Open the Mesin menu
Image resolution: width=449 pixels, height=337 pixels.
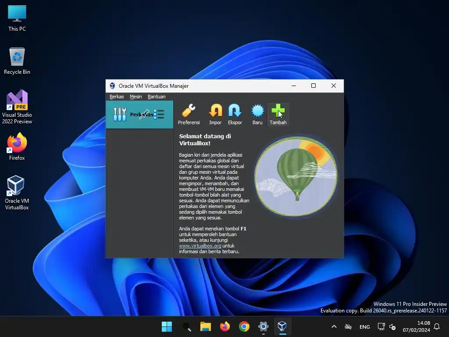(136, 97)
